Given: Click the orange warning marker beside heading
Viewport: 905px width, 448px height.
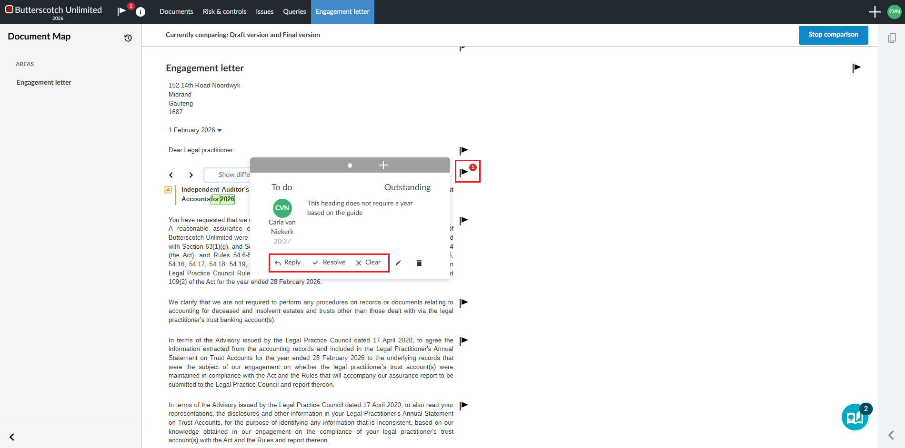Looking at the screenshot, I should click(x=168, y=190).
